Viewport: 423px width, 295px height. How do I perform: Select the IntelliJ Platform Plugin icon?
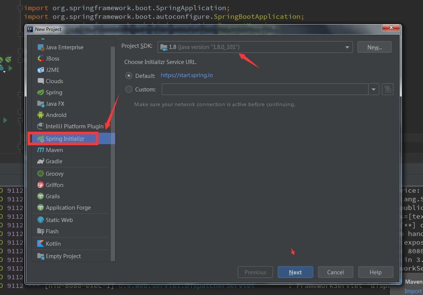(41, 126)
